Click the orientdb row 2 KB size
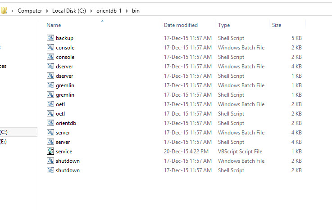 point(296,123)
